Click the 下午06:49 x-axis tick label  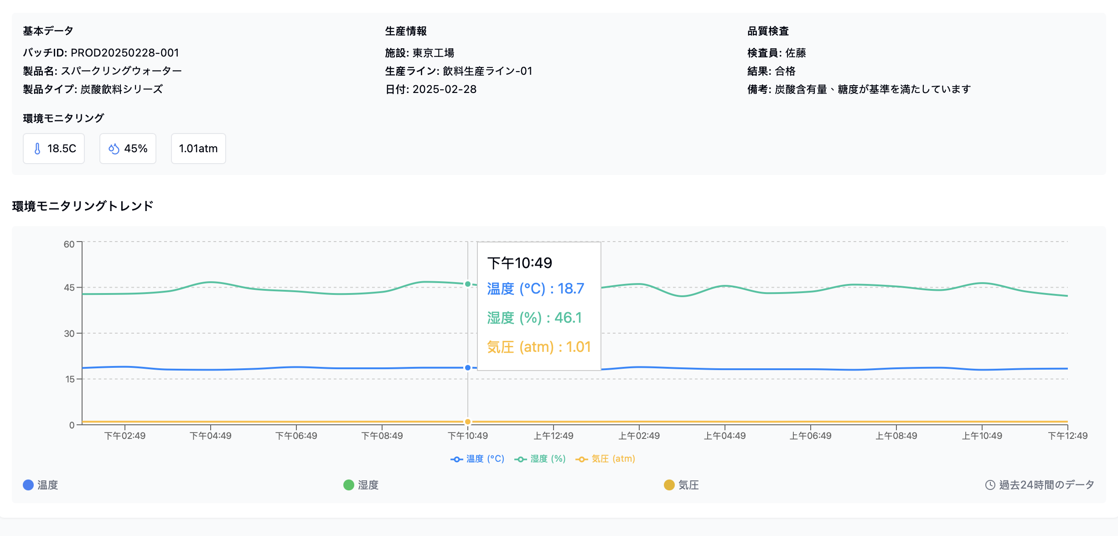tap(296, 436)
